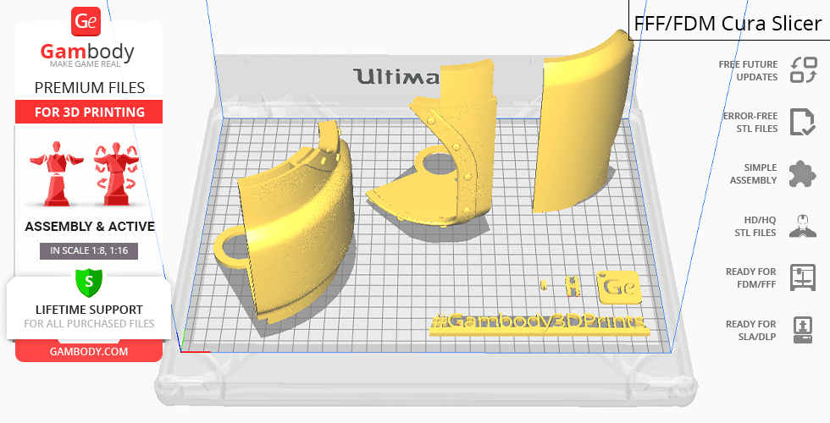Viewport: 830px width, 423px height.
Task: Select the #Gambody3DPrints text model
Action: (539, 323)
